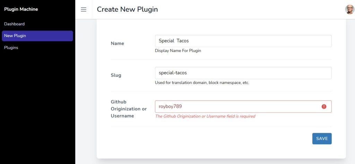Click the Plugin Machine brand title
The height and width of the screenshot is (164, 355).
pyautogui.click(x=21, y=9)
